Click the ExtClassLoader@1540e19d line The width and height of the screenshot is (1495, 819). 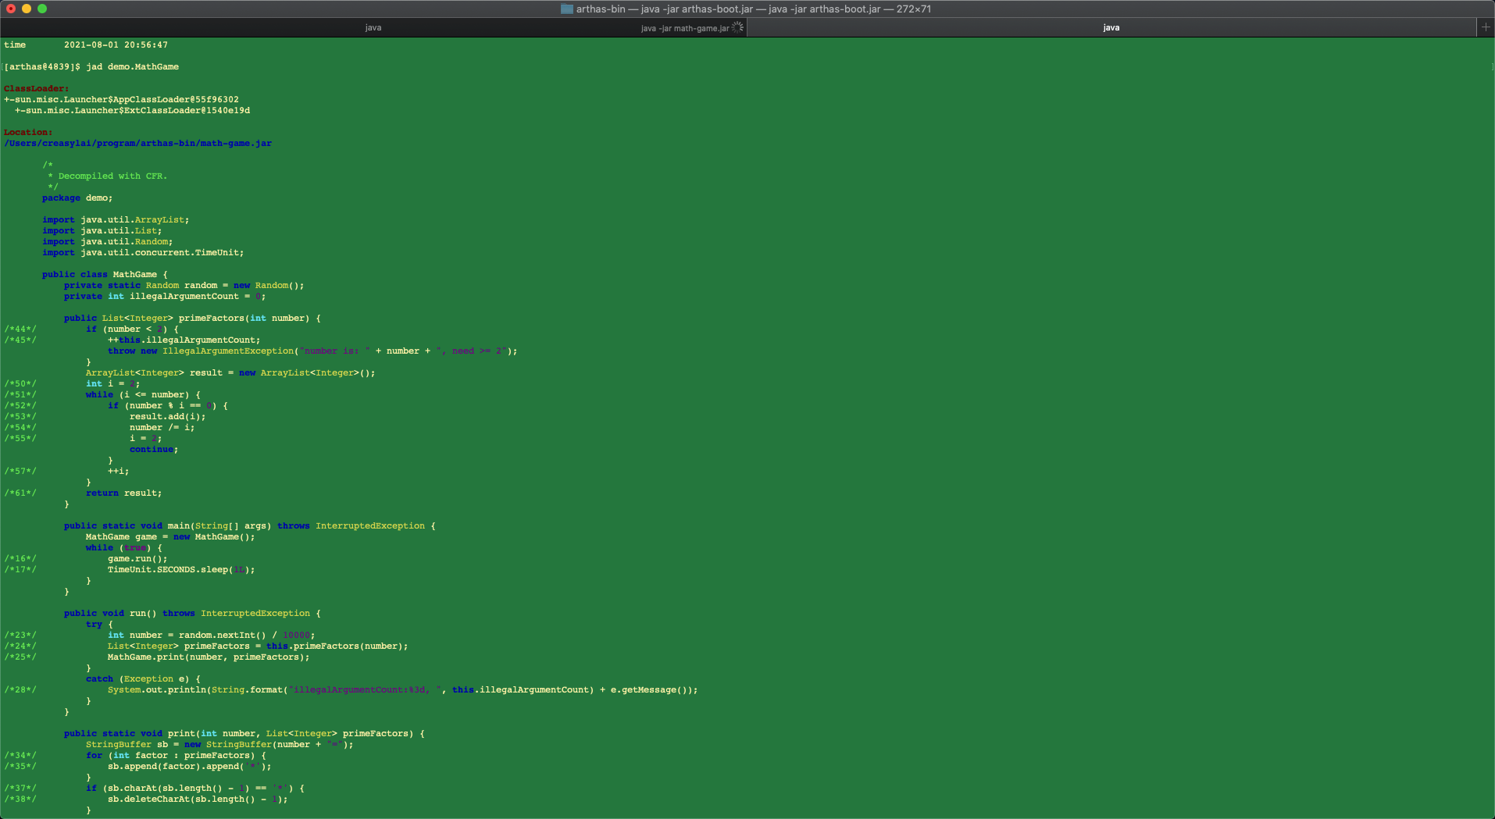coord(132,111)
